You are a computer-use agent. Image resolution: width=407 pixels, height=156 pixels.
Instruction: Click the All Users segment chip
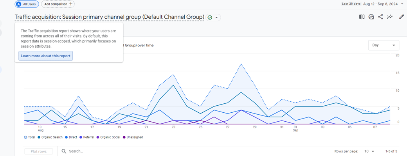click(27, 4)
